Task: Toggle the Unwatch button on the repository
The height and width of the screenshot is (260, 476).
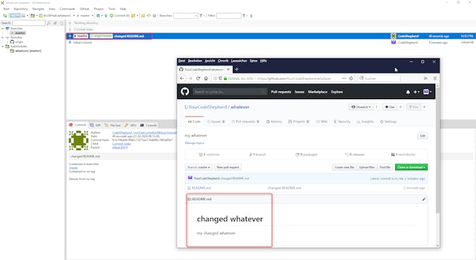Action: (361, 107)
